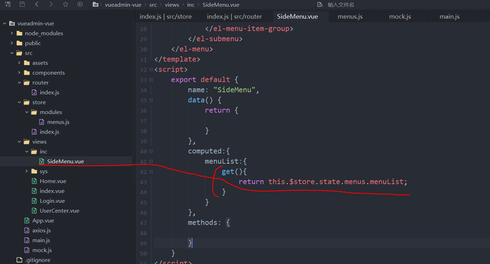Click the Vue file icon of App.vue

click(27, 221)
